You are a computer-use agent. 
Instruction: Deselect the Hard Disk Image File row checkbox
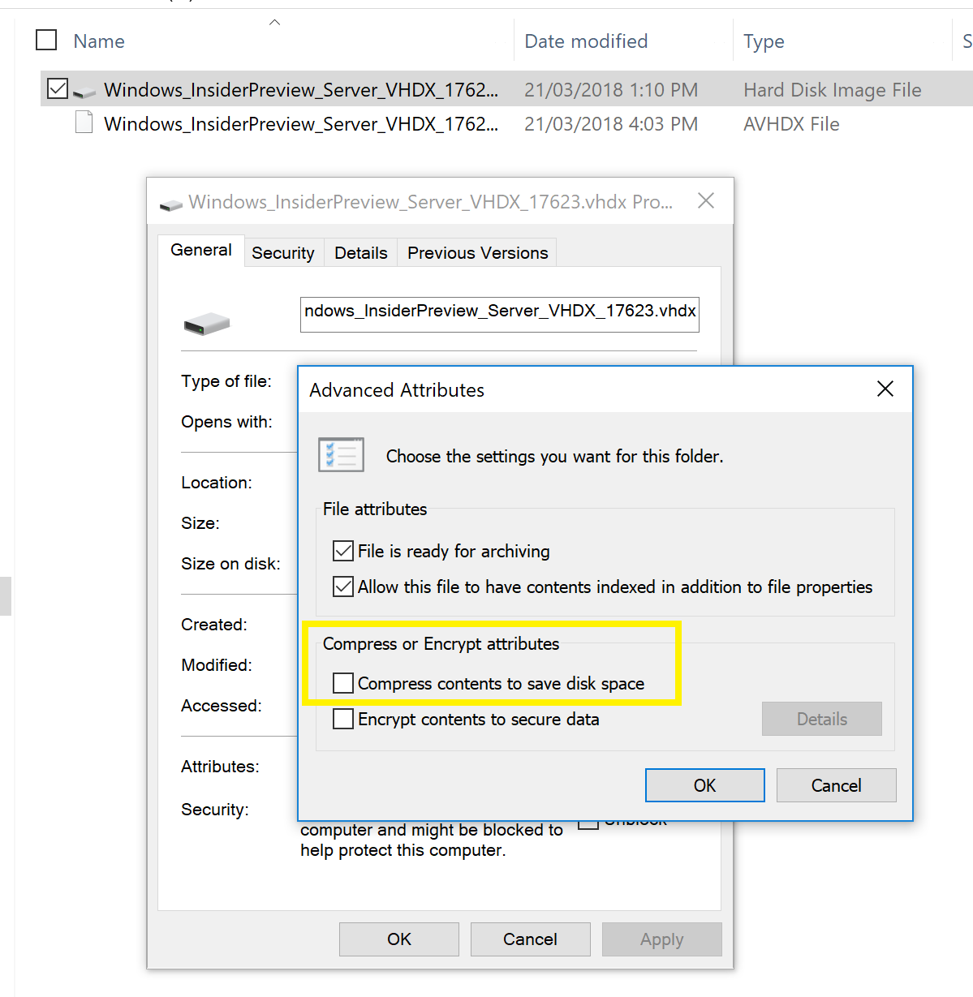(58, 88)
